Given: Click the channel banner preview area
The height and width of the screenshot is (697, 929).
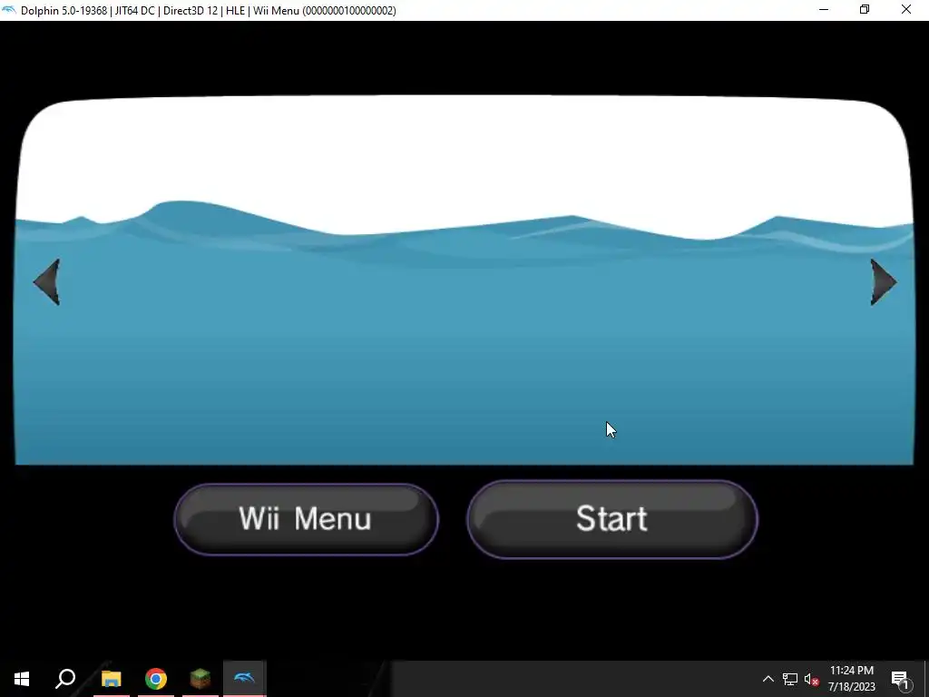Looking at the screenshot, I should tap(464, 280).
